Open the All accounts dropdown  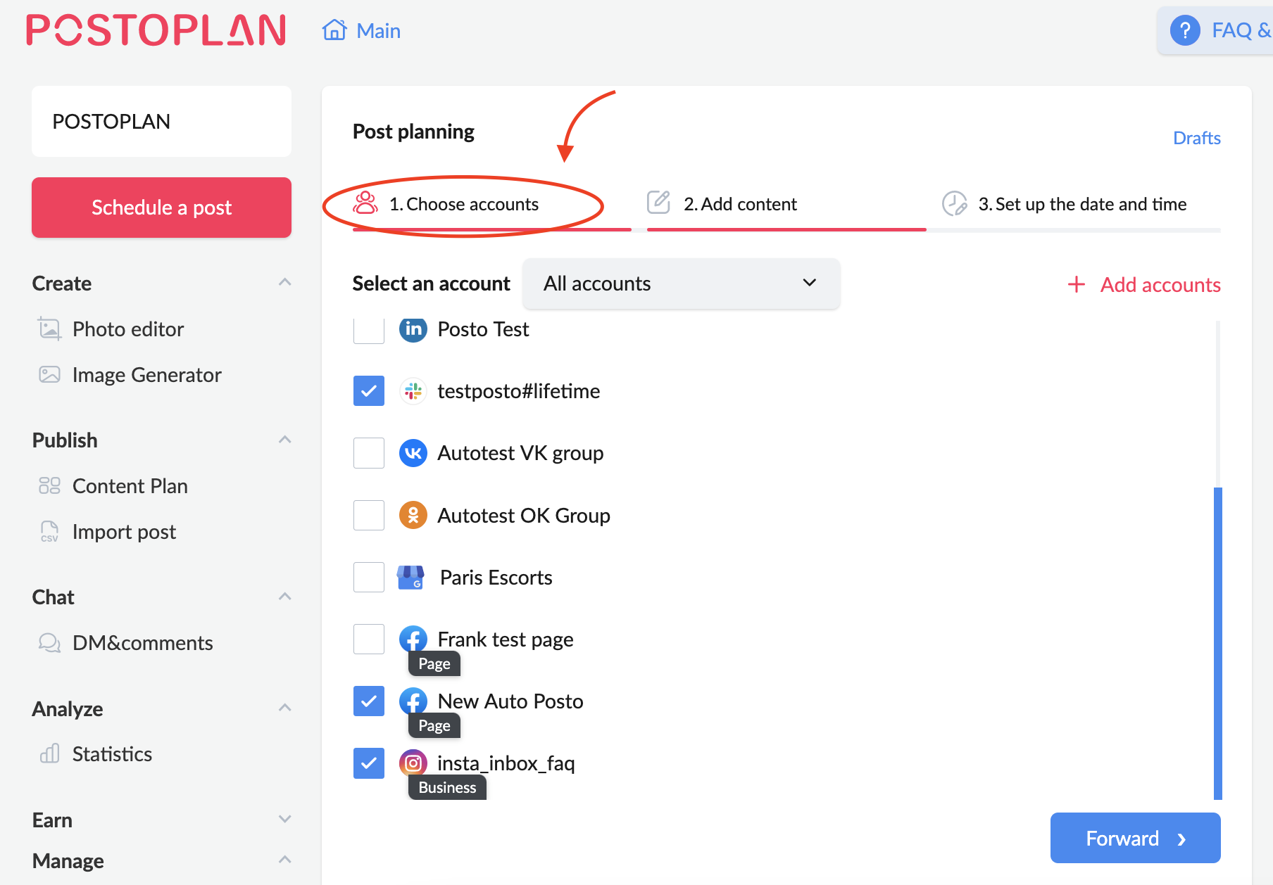(x=681, y=284)
